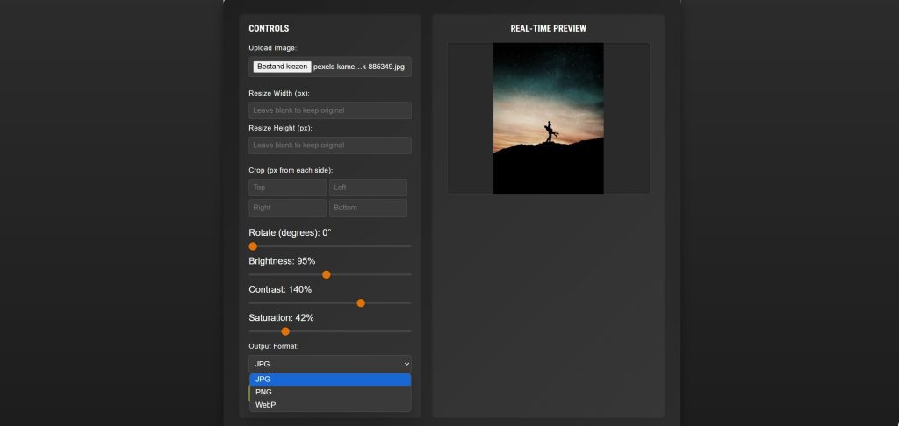Focus the Left crop field
Screen dimensions: 899x426
coord(368,188)
